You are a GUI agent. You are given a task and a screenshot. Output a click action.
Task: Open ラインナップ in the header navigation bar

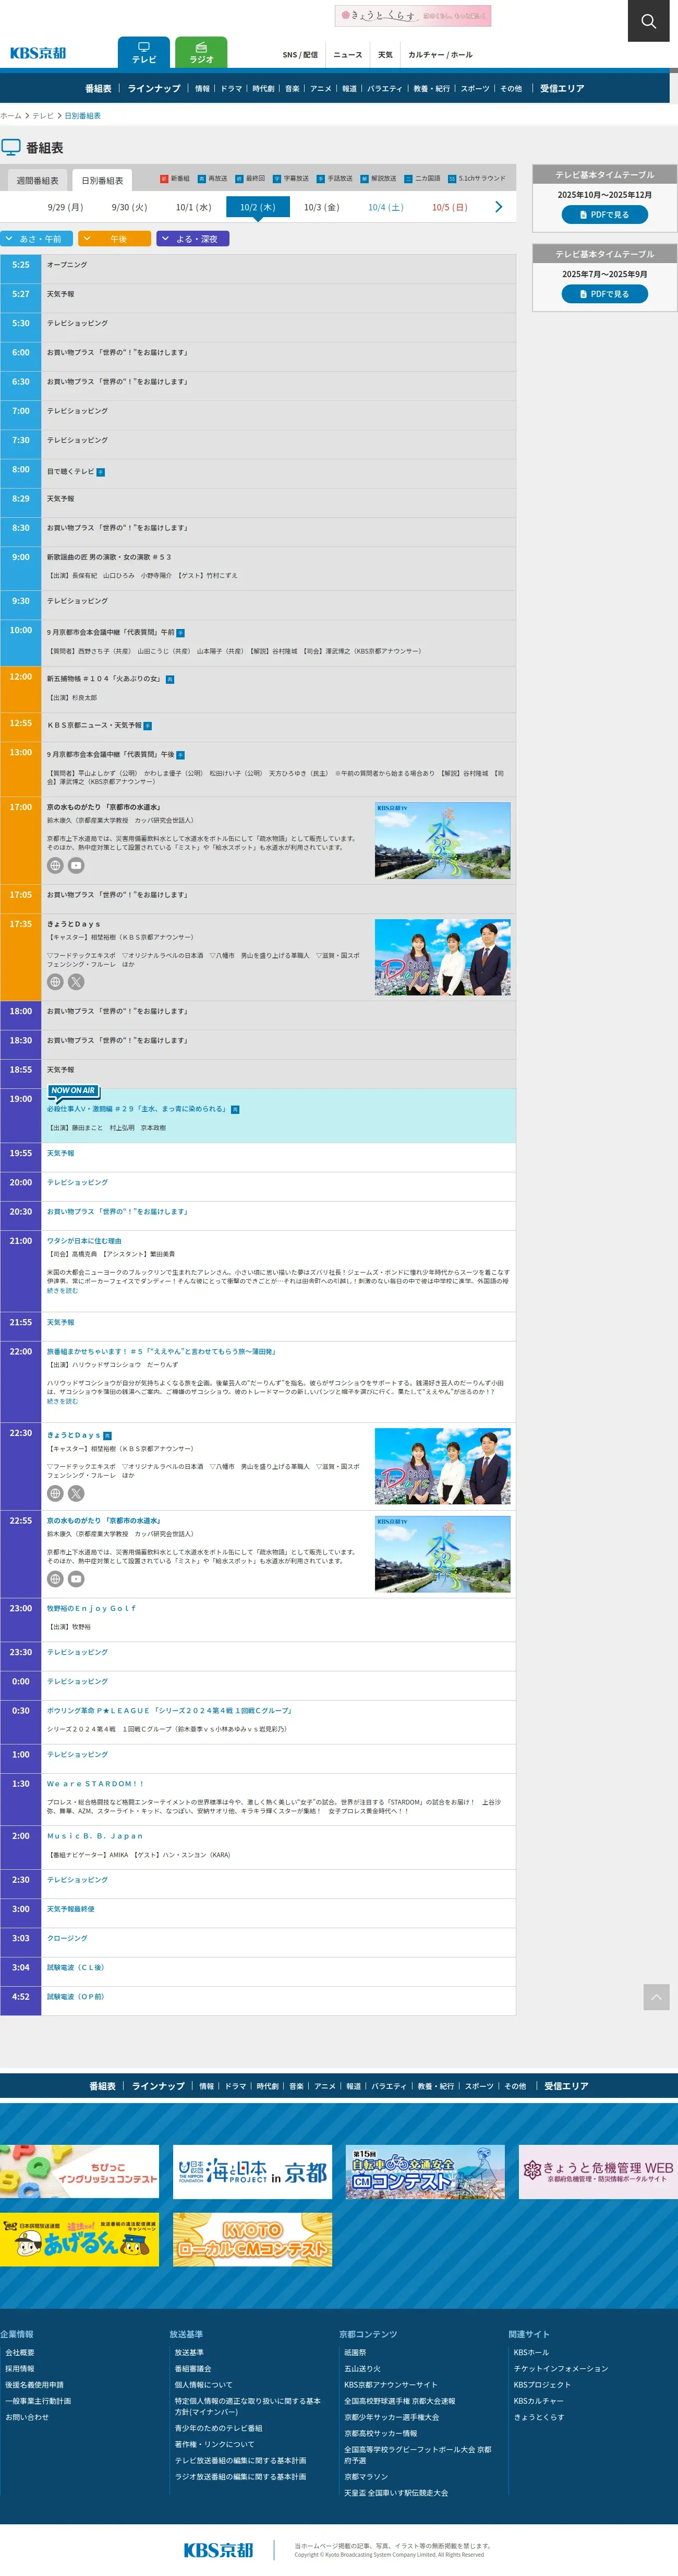point(154,89)
